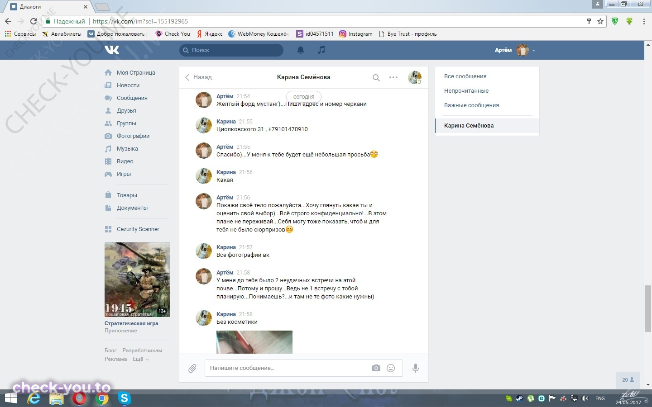Open online friends counter 20

pos(628,380)
